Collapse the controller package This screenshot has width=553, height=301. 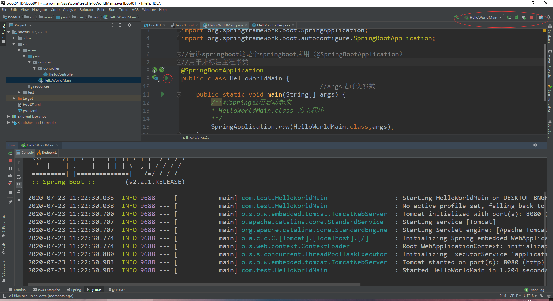tap(35, 68)
